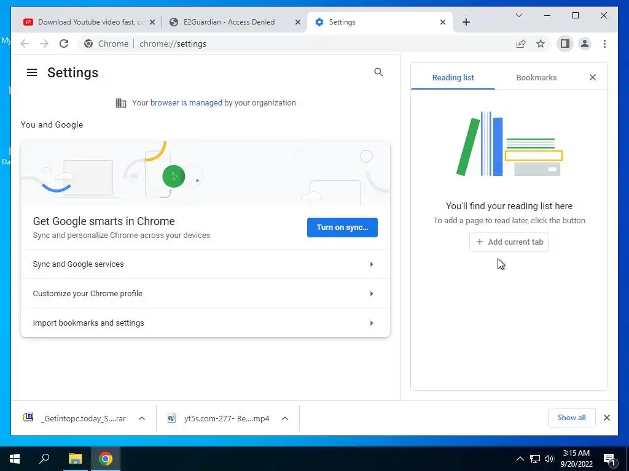Expand options for the .mp4 download
The image size is (629, 471).
coord(285,418)
